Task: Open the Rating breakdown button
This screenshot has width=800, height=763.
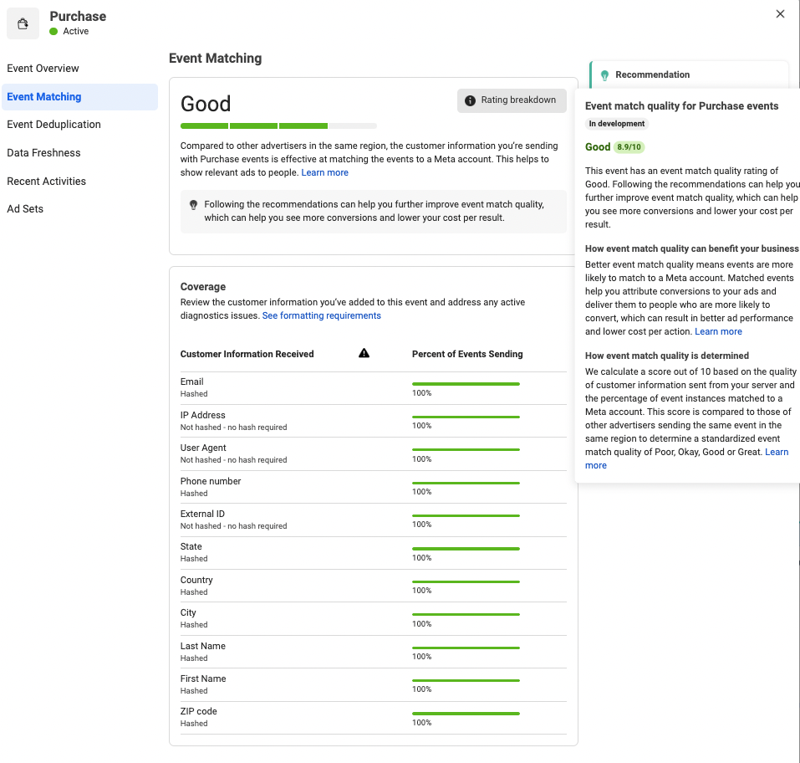Action: (512, 100)
